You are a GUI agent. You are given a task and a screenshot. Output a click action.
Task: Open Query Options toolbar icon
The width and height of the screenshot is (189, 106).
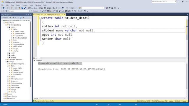click(x=48, y=11)
